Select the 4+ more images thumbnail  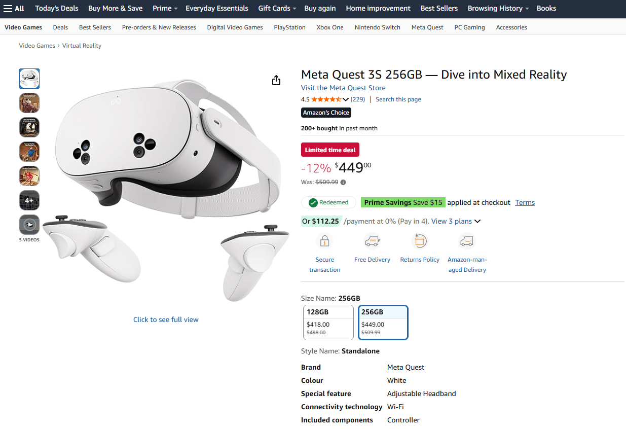(x=29, y=200)
